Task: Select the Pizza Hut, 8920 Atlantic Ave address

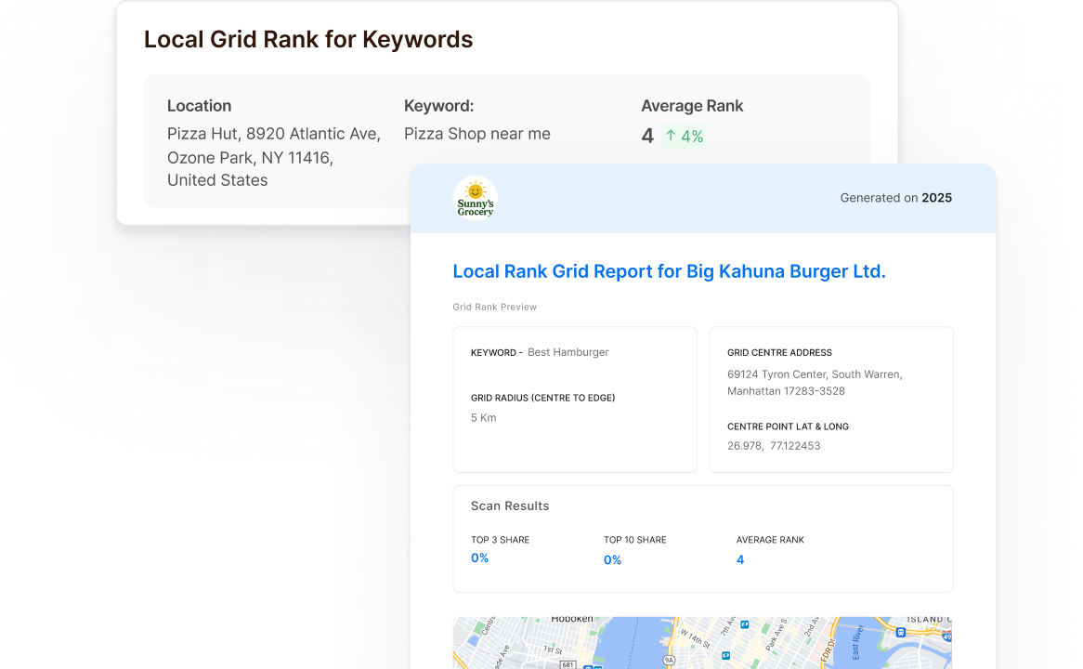Action: point(273,157)
